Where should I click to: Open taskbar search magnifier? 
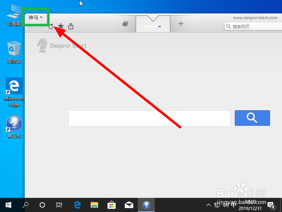(x=25, y=205)
